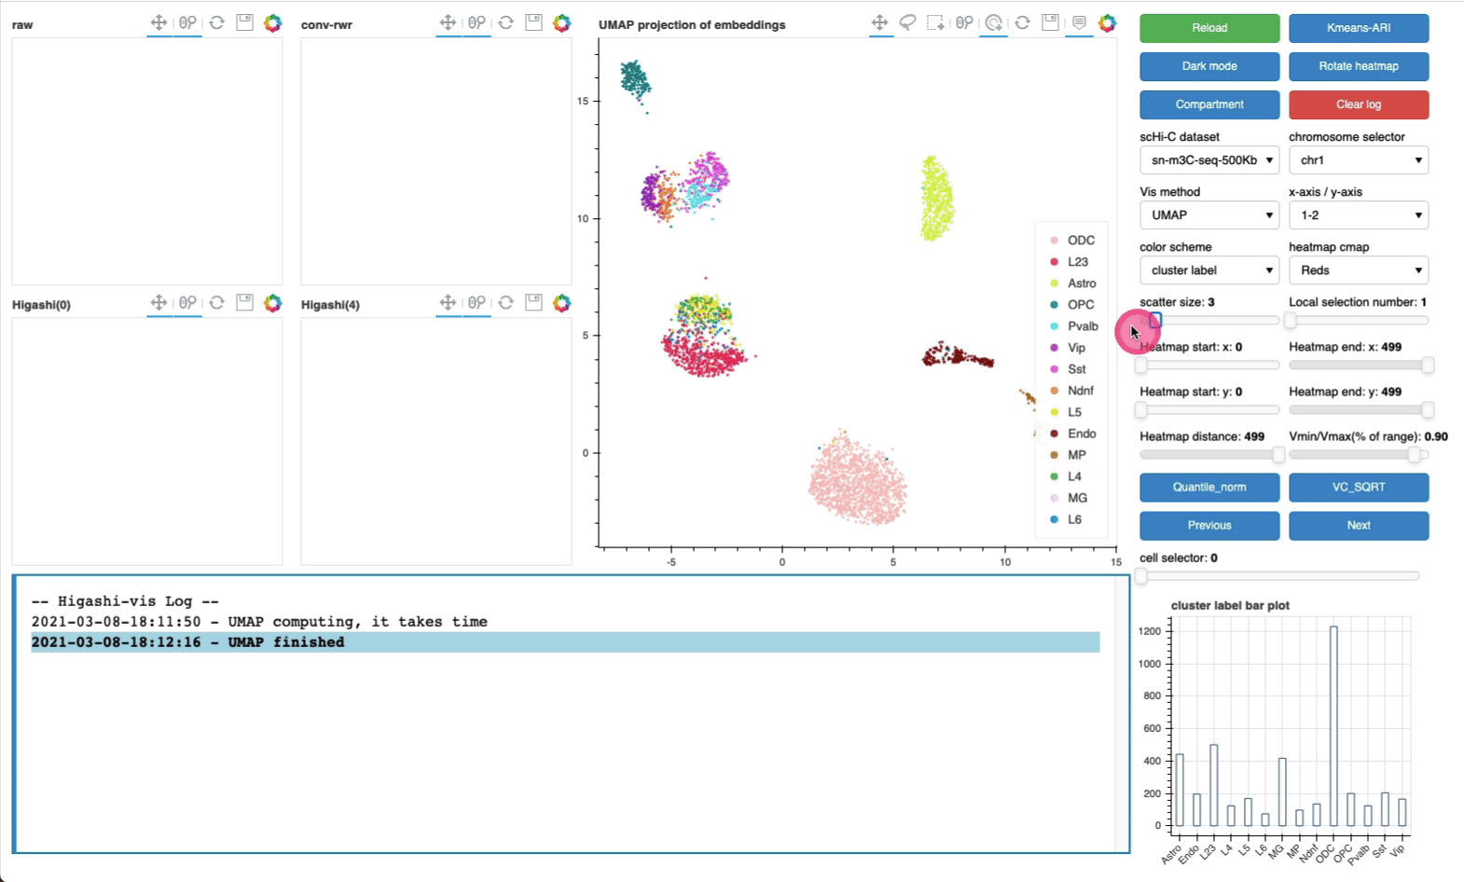Reset the Higashi(0) heatmap view
1464x882 pixels.
click(x=216, y=303)
